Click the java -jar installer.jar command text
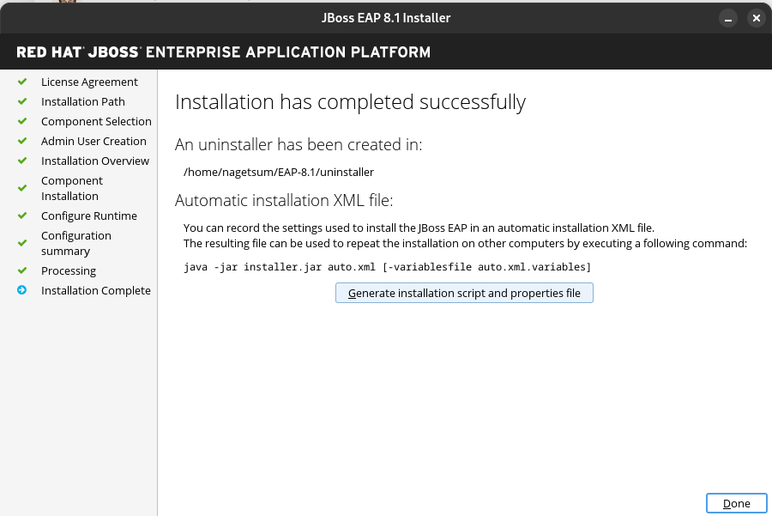This screenshot has width=772, height=516. (x=387, y=267)
